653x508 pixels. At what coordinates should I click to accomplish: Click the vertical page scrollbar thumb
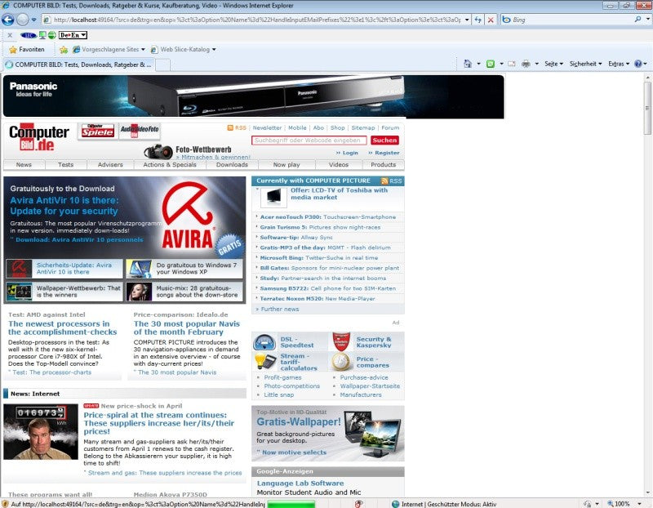click(x=647, y=108)
